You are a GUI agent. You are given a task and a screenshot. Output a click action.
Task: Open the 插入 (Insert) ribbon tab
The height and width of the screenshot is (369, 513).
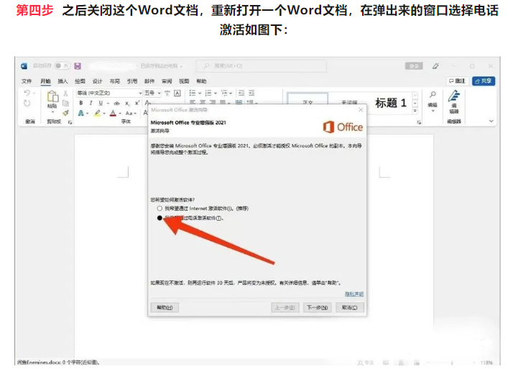(63, 81)
